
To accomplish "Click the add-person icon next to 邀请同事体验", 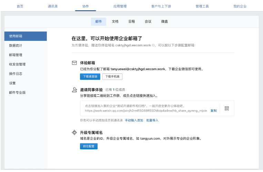I will click(74, 90).
